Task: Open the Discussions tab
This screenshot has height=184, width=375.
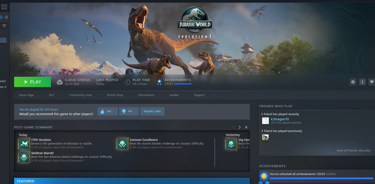Action: tap(146, 95)
